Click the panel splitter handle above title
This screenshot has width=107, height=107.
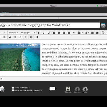coord(58,18)
